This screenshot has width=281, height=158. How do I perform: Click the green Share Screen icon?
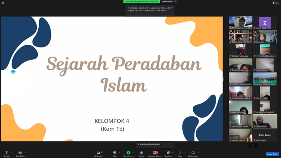tap(129, 153)
